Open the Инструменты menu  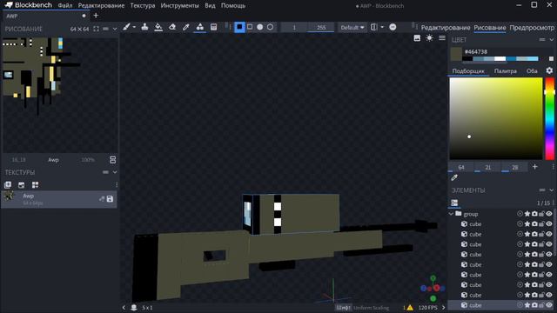coord(180,6)
